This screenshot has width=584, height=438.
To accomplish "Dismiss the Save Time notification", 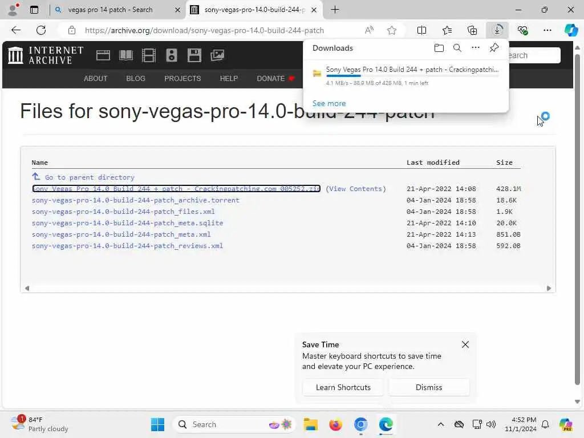I will 429,387.
